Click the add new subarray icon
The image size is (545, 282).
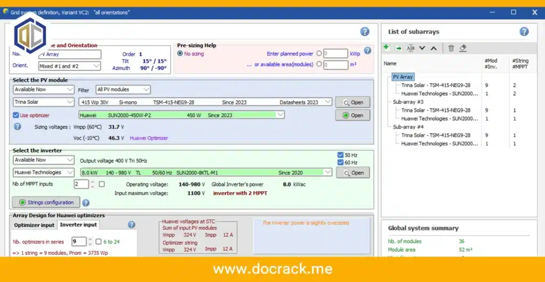point(386,48)
